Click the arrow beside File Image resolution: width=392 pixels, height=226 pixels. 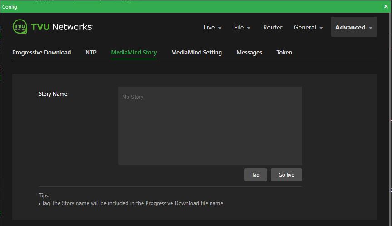pyautogui.click(x=249, y=28)
